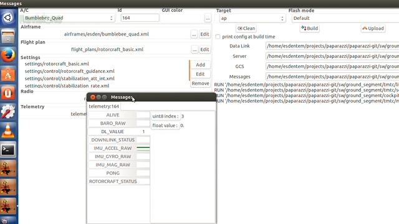The height and width of the screenshot is (224, 399).
Task: Click the Build button
Action: pyautogui.click(x=309, y=29)
